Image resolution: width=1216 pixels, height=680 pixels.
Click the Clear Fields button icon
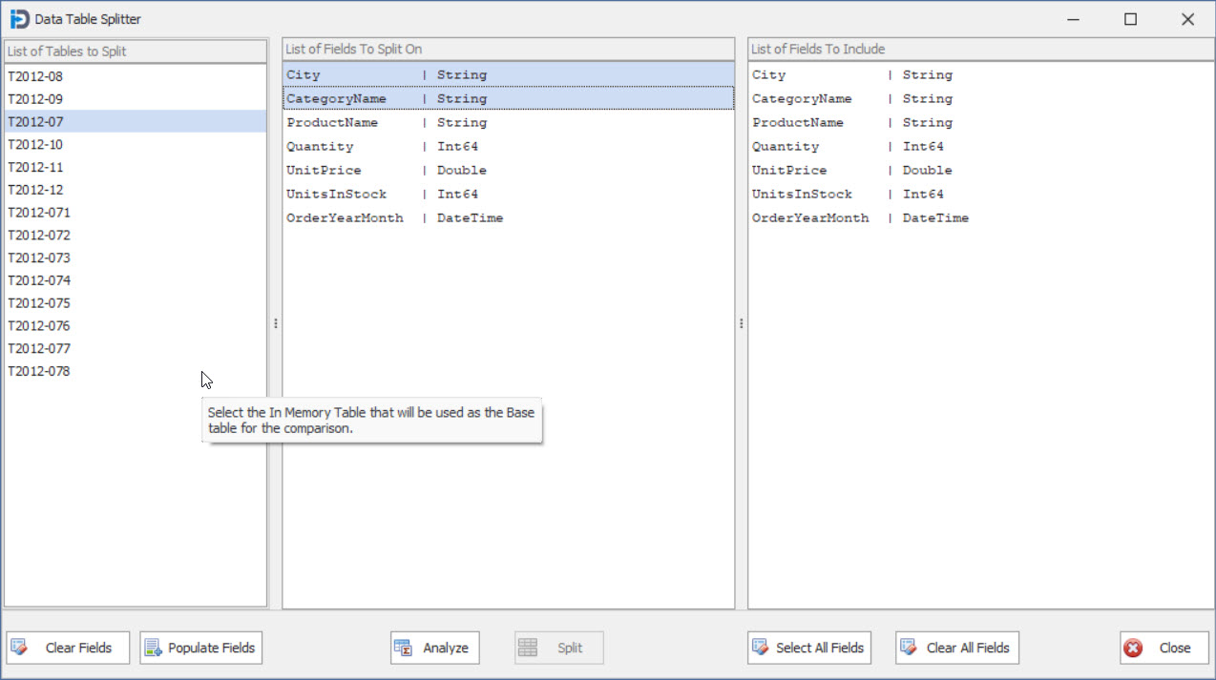[20, 648]
